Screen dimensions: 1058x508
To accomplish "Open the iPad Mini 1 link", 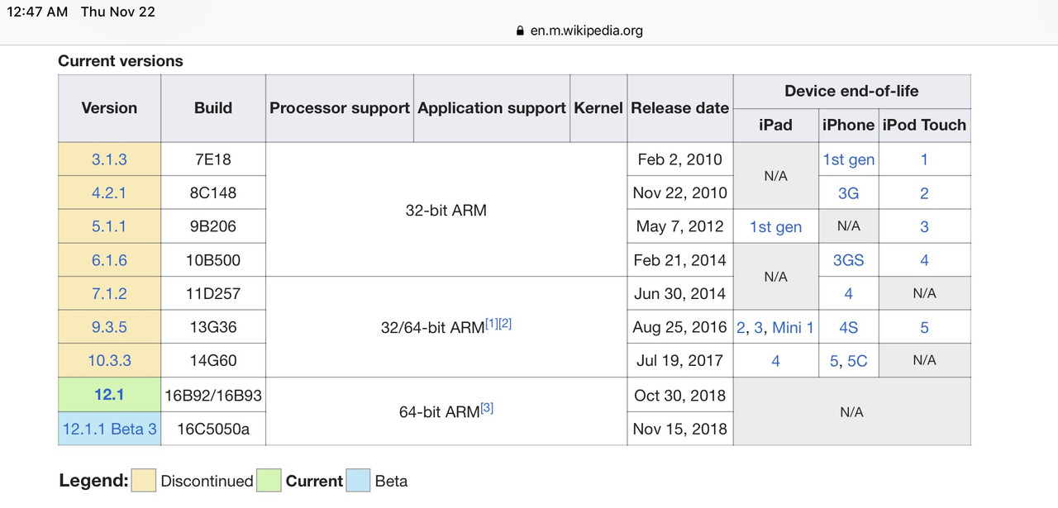I will 793,327.
